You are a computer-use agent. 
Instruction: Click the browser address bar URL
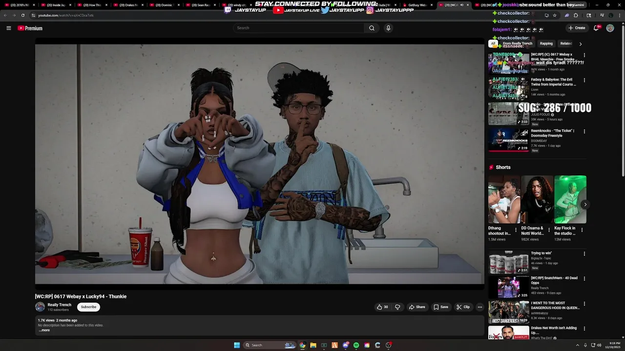(x=66, y=15)
